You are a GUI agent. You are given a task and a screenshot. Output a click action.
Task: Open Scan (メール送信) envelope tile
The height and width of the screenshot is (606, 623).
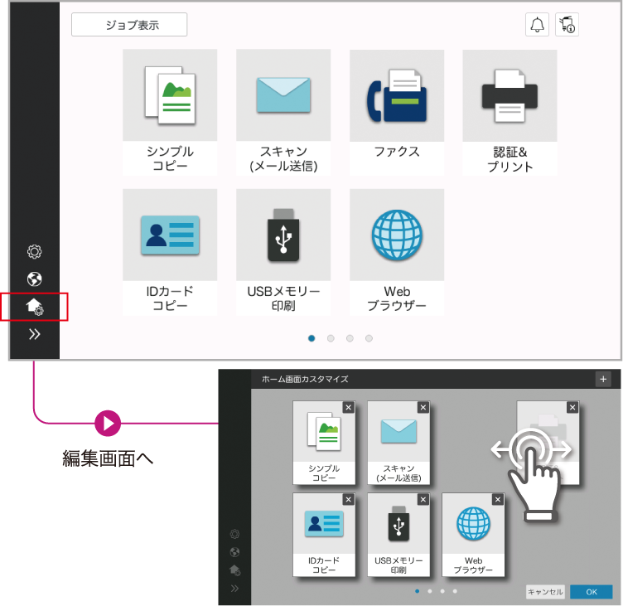point(283,111)
